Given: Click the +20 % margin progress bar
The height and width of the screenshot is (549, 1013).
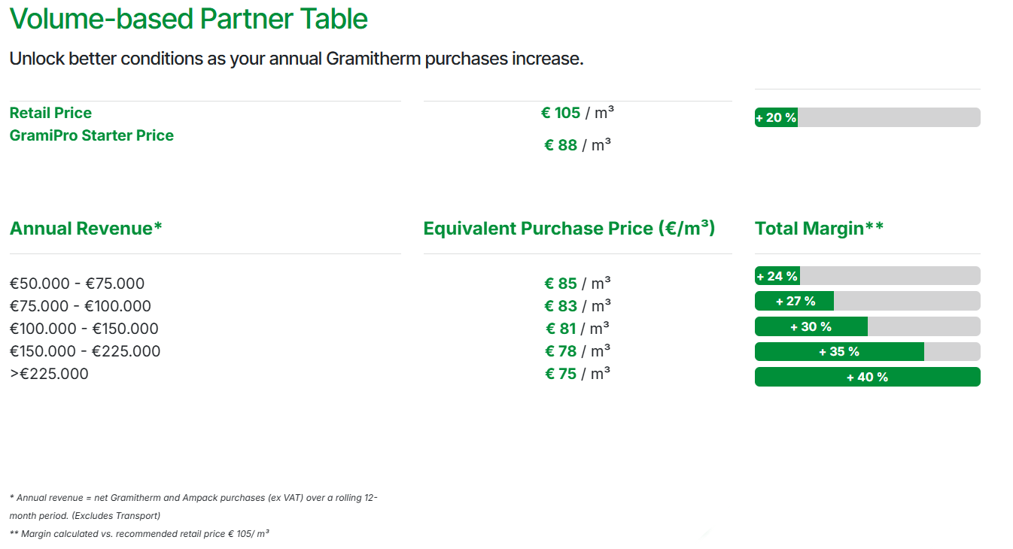Looking at the screenshot, I should point(867,117).
